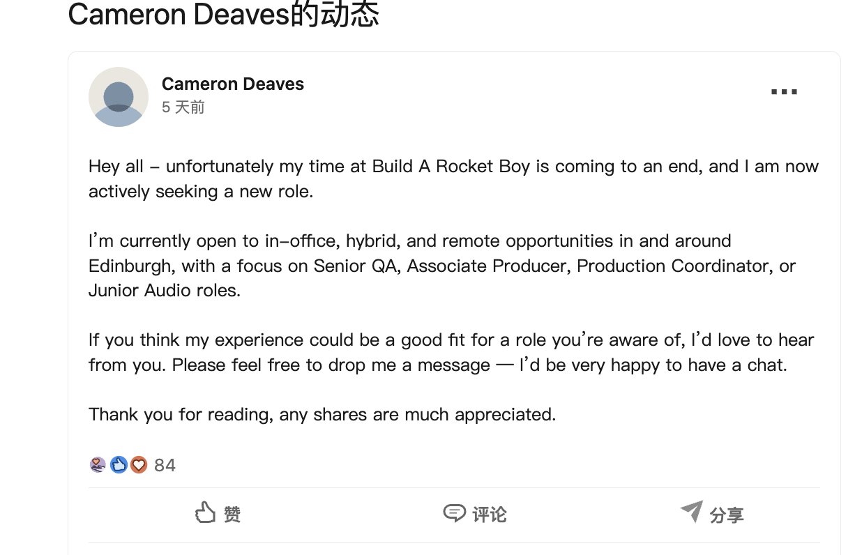Click the paper-plane share icon
This screenshot has height=555, width=855.
(692, 512)
